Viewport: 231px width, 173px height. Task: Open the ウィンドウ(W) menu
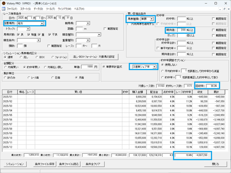tap(64, 9)
